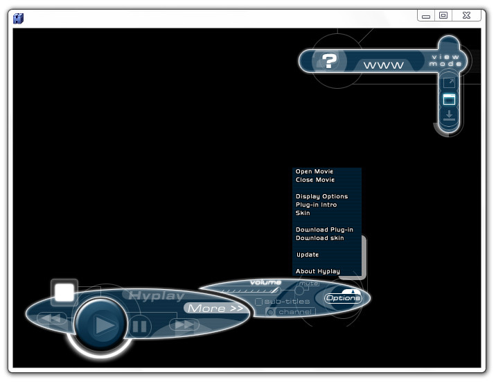Open the Skin menu entry
This screenshot has height=382, width=496.
[x=303, y=213]
